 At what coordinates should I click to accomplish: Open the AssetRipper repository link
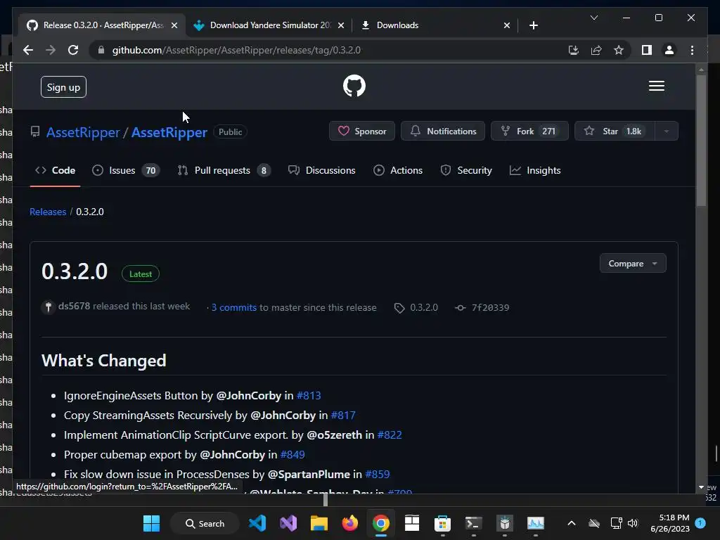[x=169, y=132]
